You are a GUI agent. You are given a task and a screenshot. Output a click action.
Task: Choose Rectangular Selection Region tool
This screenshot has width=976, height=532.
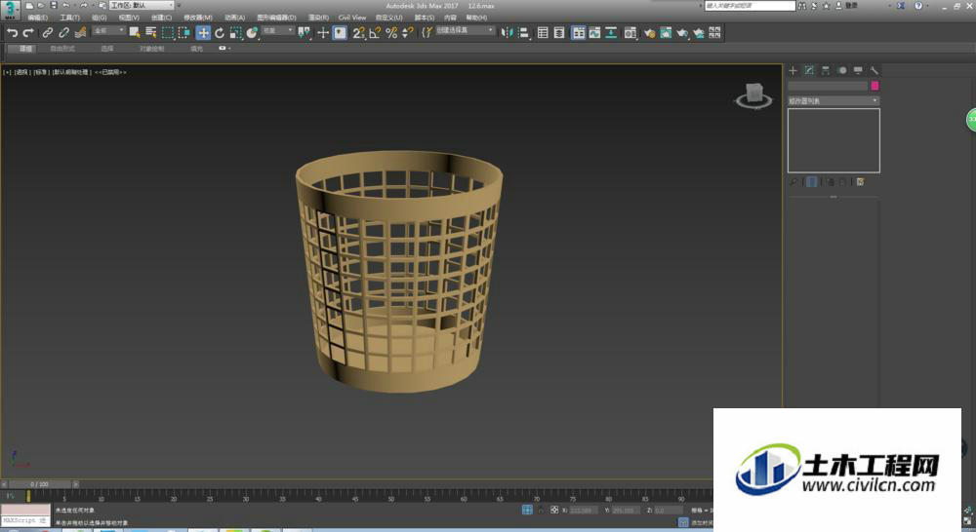(x=168, y=32)
